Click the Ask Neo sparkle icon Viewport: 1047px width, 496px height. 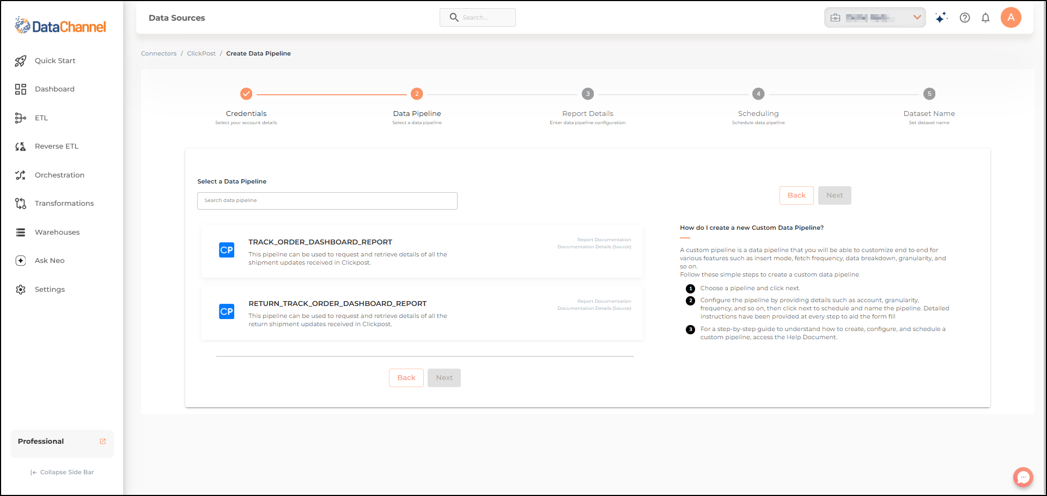click(x=21, y=261)
